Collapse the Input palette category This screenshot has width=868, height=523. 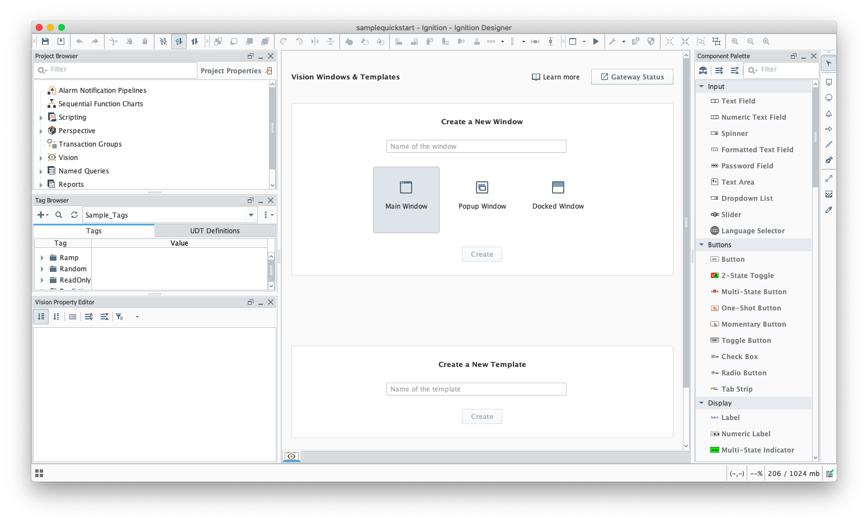701,86
